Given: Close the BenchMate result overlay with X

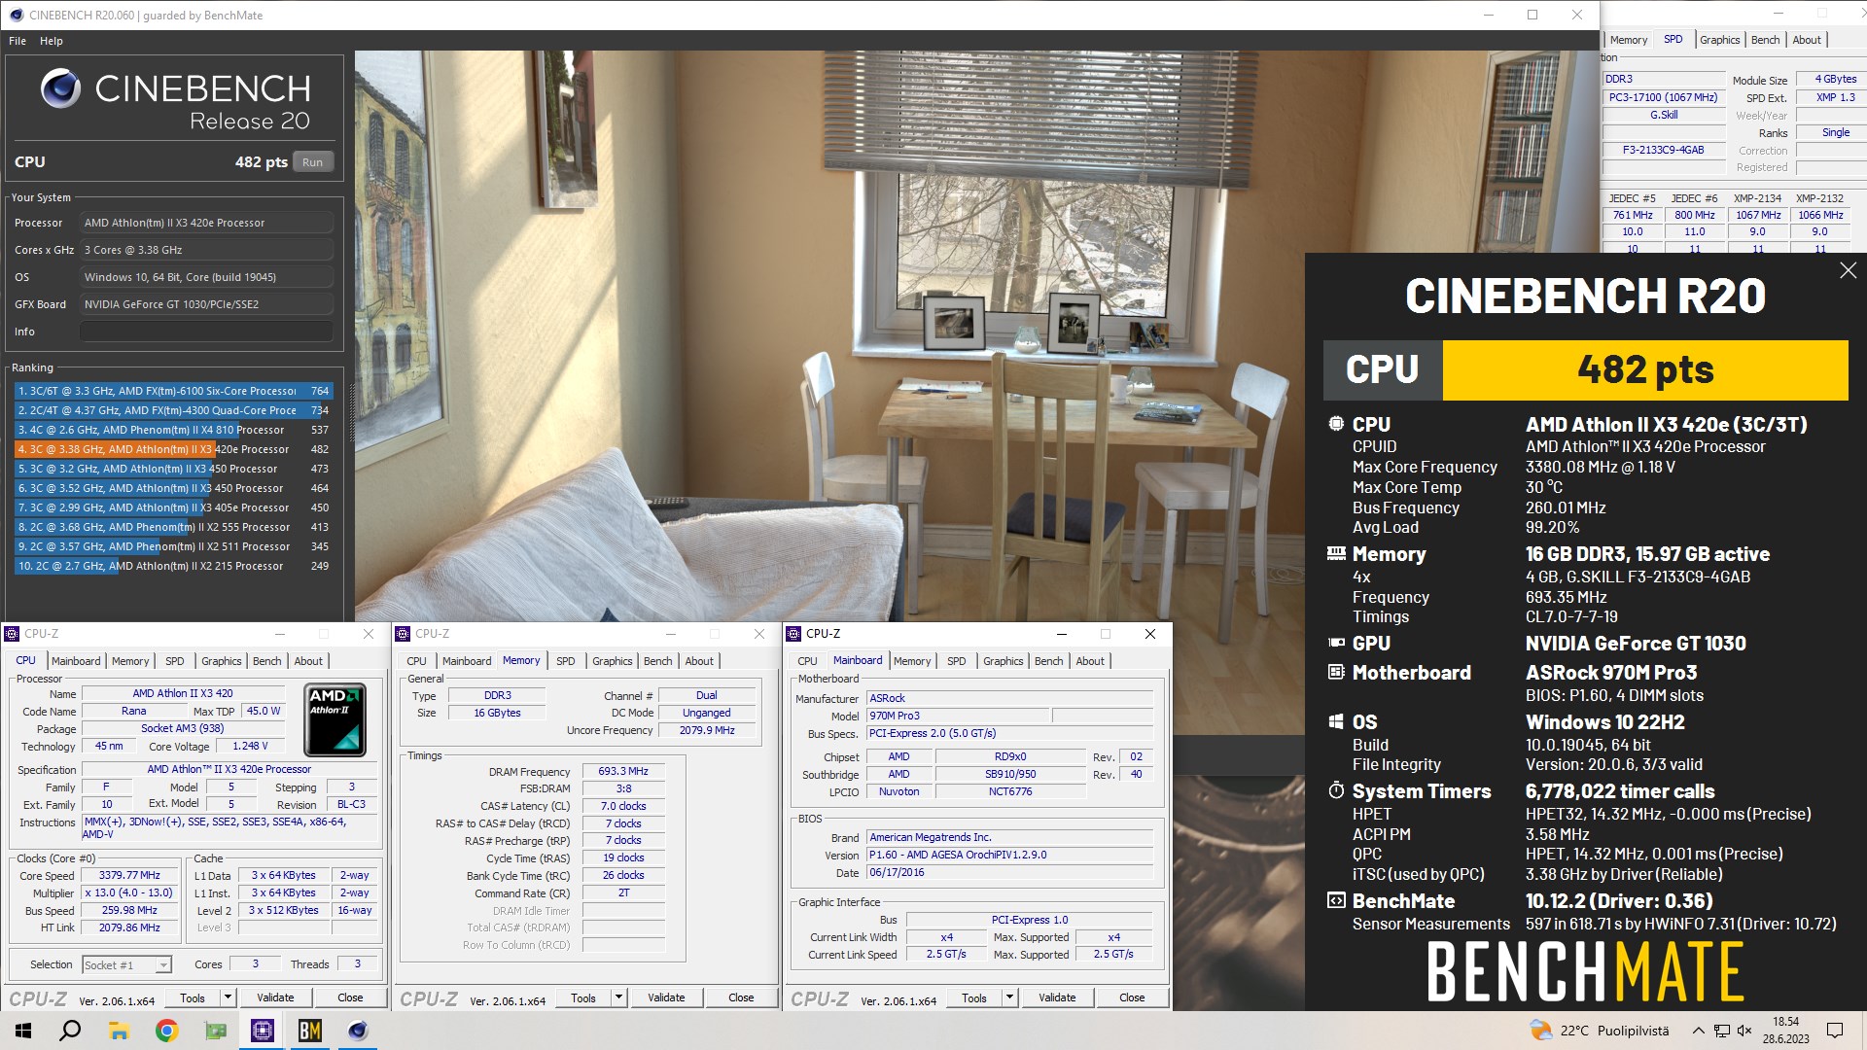Looking at the screenshot, I should click(x=1848, y=270).
